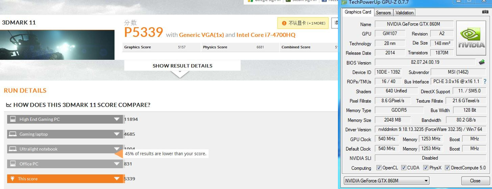Click the chart icon beside score compare heading
The height and width of the screenshot is (189, 492).
pyautogui.click(x=9, y=105)
